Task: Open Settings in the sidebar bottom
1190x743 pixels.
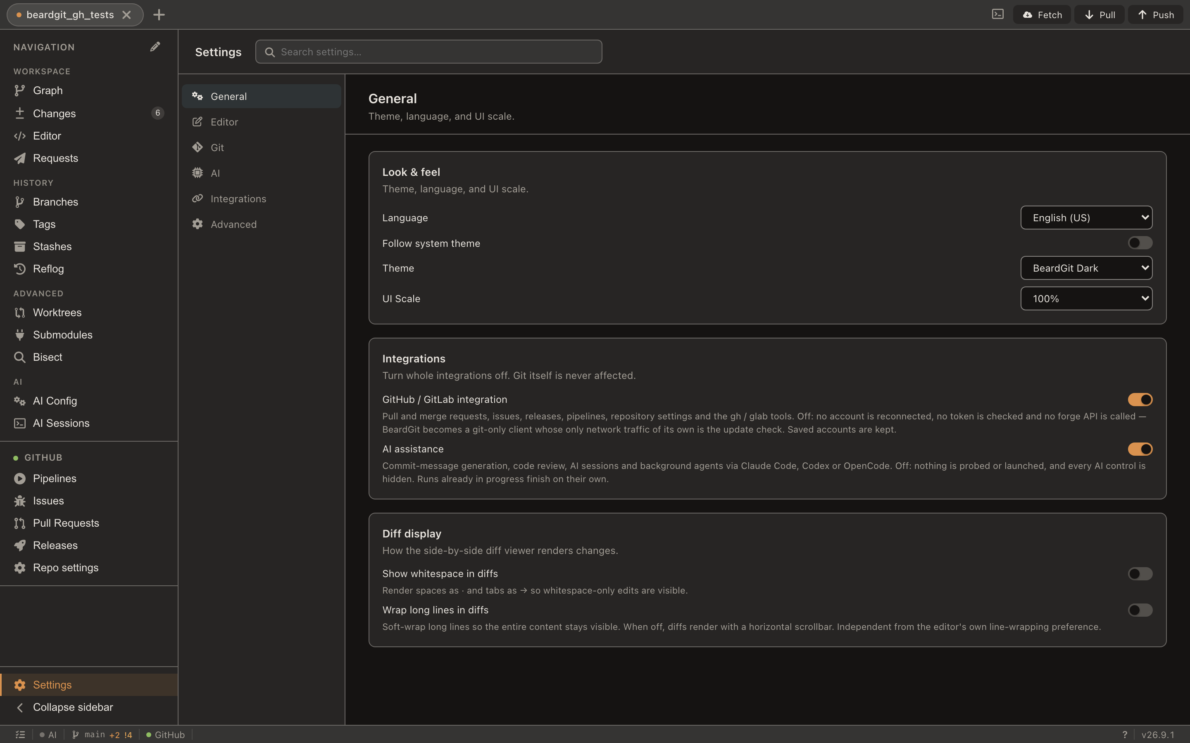Action: [x=89, y=684]
